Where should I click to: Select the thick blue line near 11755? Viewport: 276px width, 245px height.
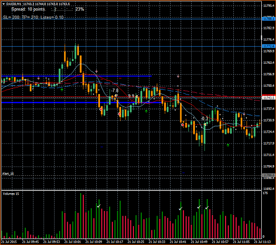click(77, 76)
